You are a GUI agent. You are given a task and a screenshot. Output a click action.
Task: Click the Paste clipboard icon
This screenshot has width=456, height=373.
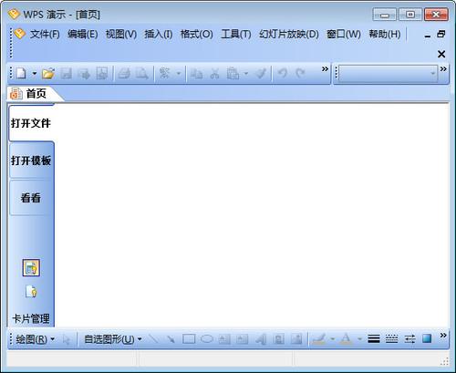pos(233,74)
